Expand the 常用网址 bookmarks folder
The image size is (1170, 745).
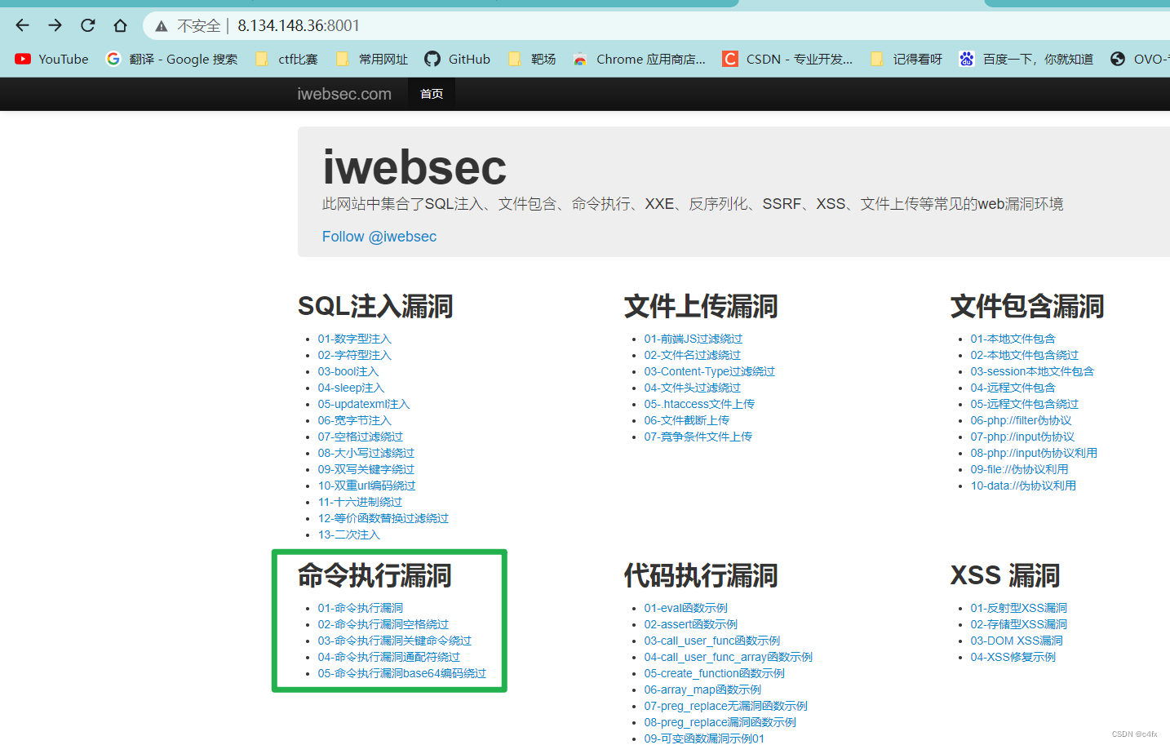[372, 59]
